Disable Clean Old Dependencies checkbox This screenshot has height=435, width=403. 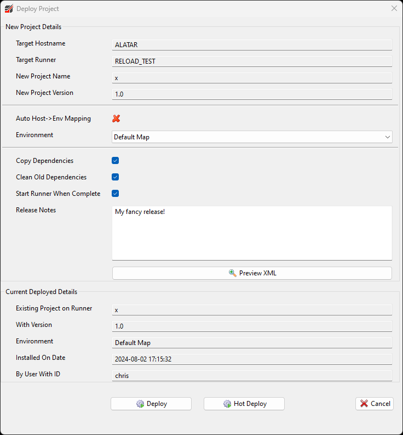pos(116,177)
